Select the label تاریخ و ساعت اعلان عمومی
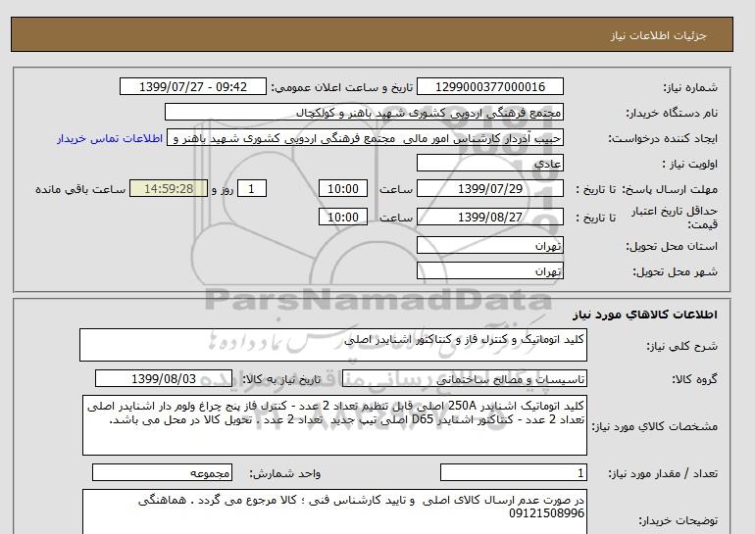Image resolution: width=755 pixels, height=534 pixels. pyautogui.click(x=341, y=87)
